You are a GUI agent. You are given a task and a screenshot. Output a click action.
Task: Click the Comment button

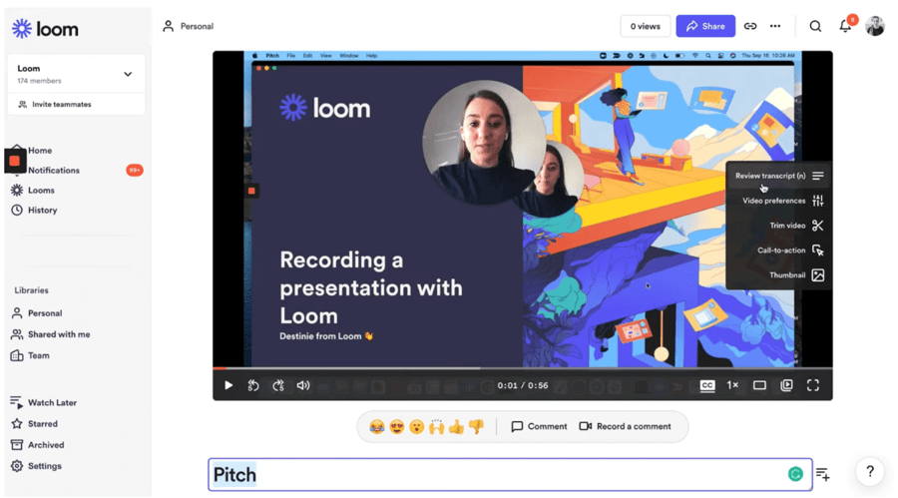(539, 426)
